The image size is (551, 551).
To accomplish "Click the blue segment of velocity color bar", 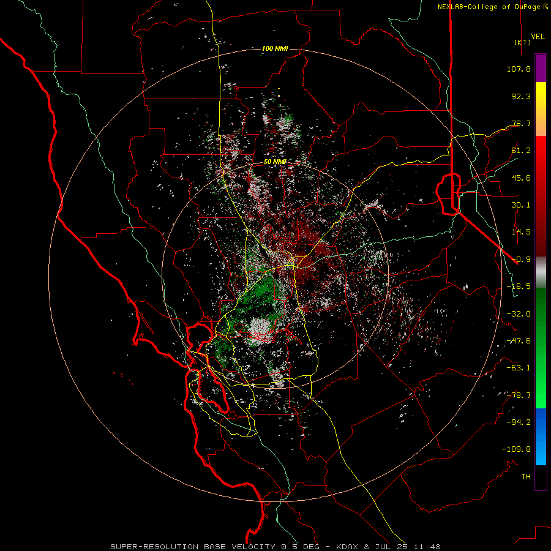I will pyautogui.click(x=541, y=437).
